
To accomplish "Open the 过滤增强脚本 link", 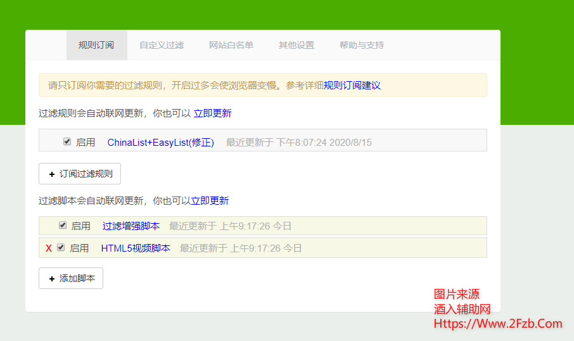I will click(x=131, y=226).
